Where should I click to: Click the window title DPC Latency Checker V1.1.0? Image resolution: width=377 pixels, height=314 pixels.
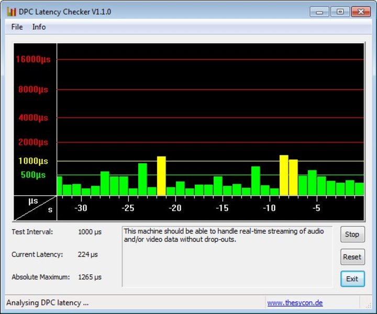(x=65, y=12)
